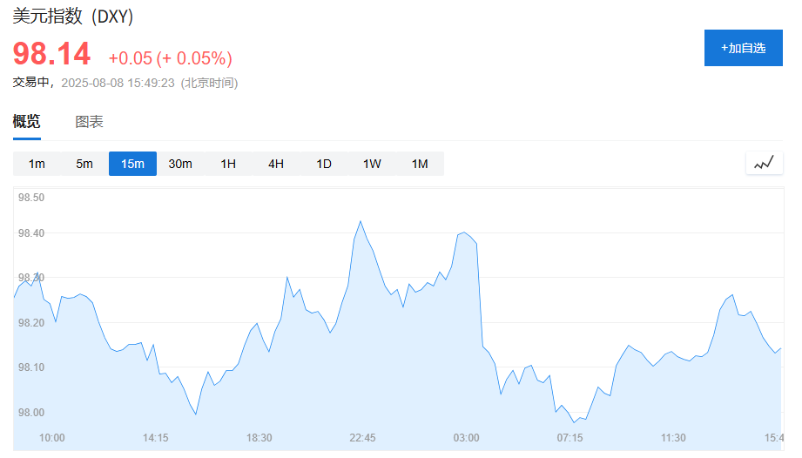The image size is (802, 458).
Task: Click the 03:00 time axis label
Action: pos(467,438)
